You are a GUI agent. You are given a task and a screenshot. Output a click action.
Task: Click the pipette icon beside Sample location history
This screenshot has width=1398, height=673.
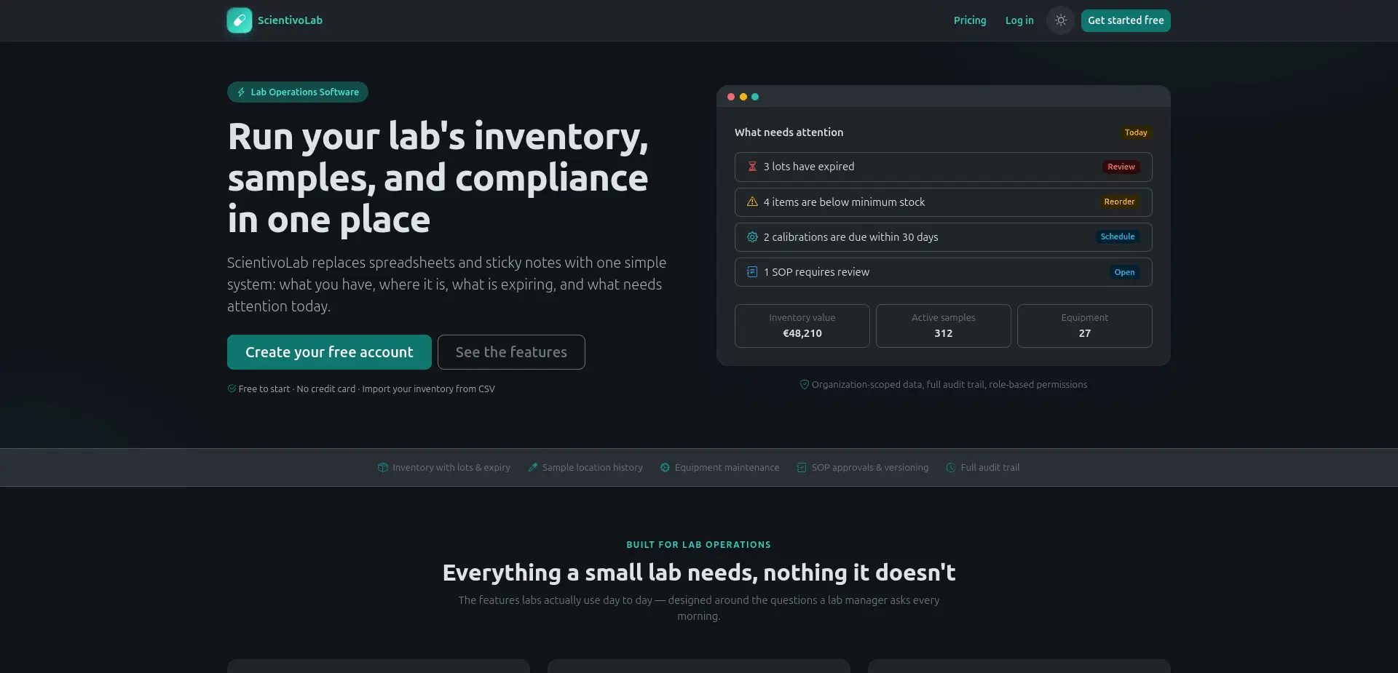click(533, 468)
